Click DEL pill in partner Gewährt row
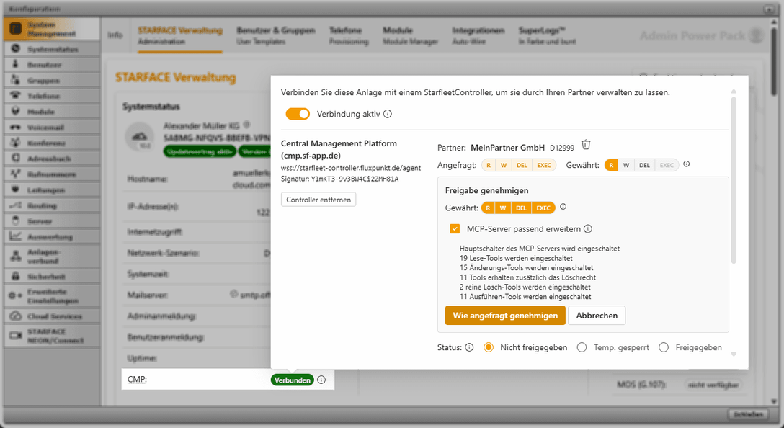 pos(644,165)
